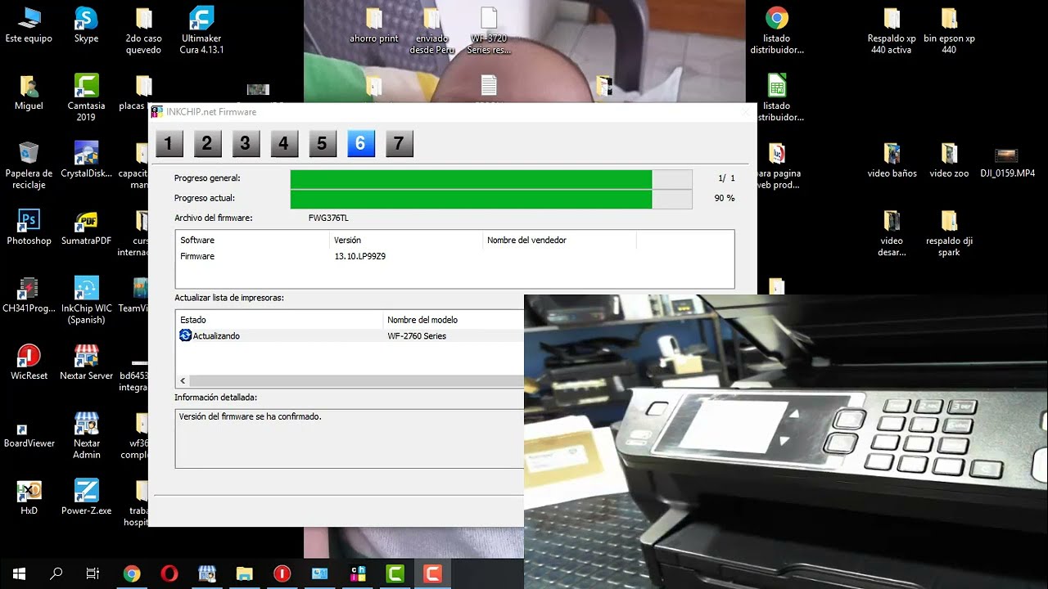Launch Ultimaker Cura 4.13.1 shortcut
This screenshot has width=1048, height=589.
(x=201, y=30)
